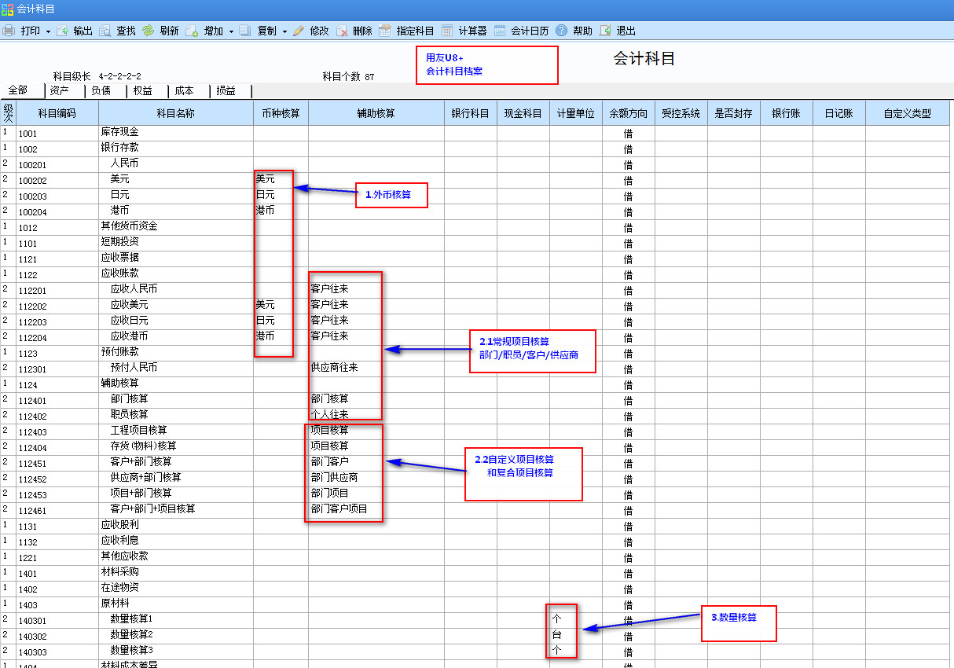Select account row 112202 应收美元
The height and width of the screenshot is (668, 954).
pos(129,305)
